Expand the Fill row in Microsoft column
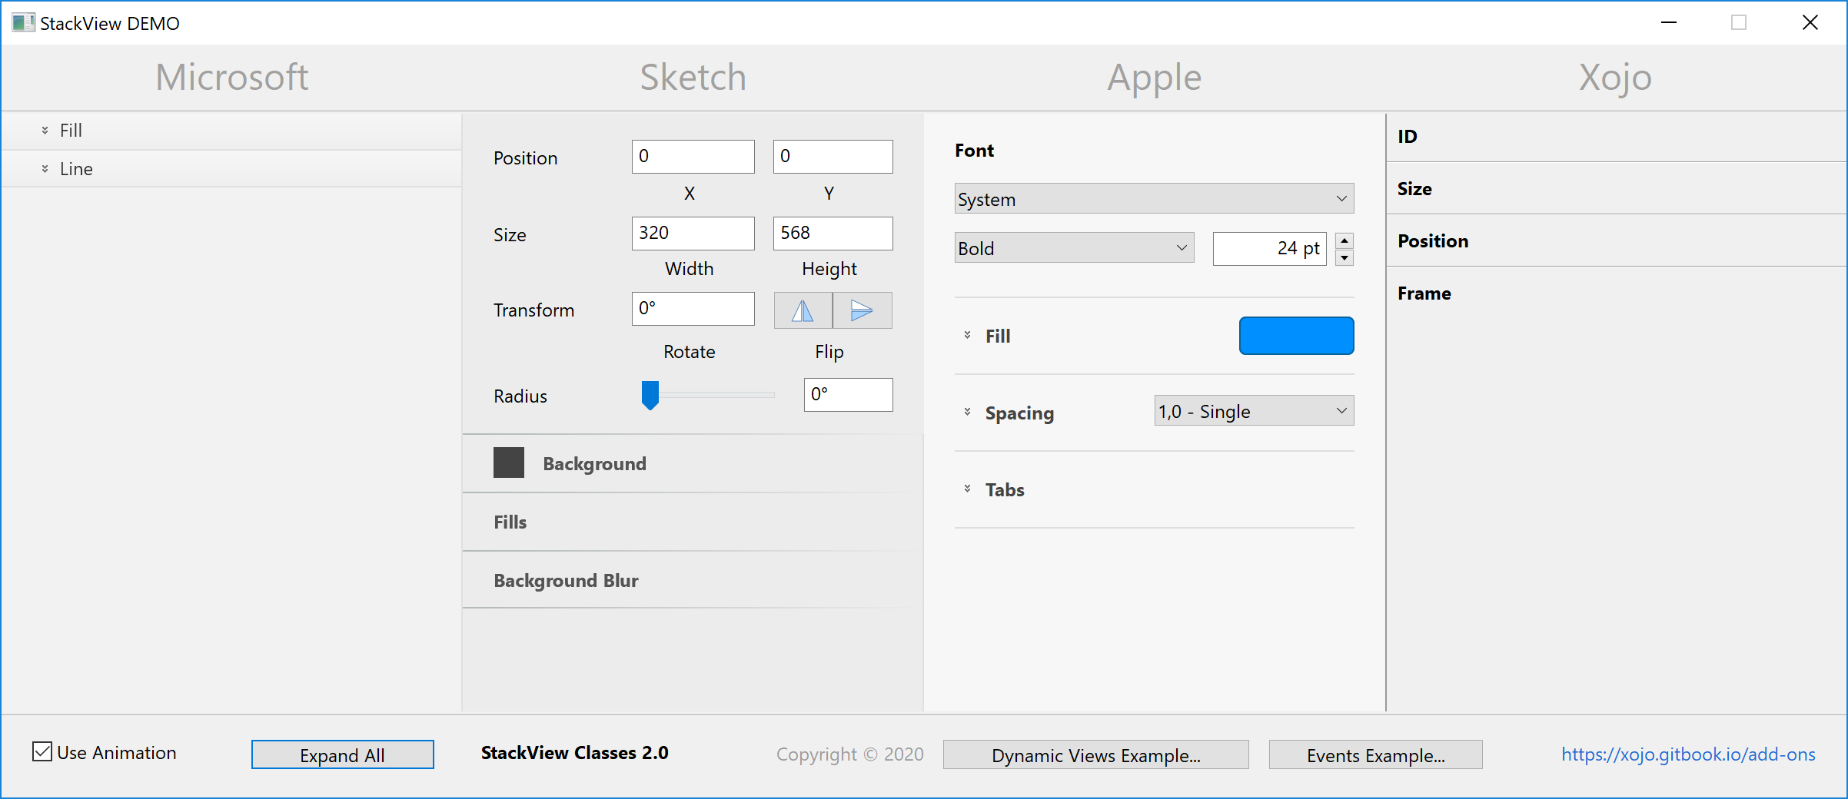This screenshot has height=799, width=1848. click(x=231, y=131)
